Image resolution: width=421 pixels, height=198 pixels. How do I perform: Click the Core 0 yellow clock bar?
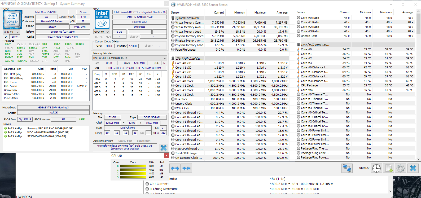tap(133, 166)
